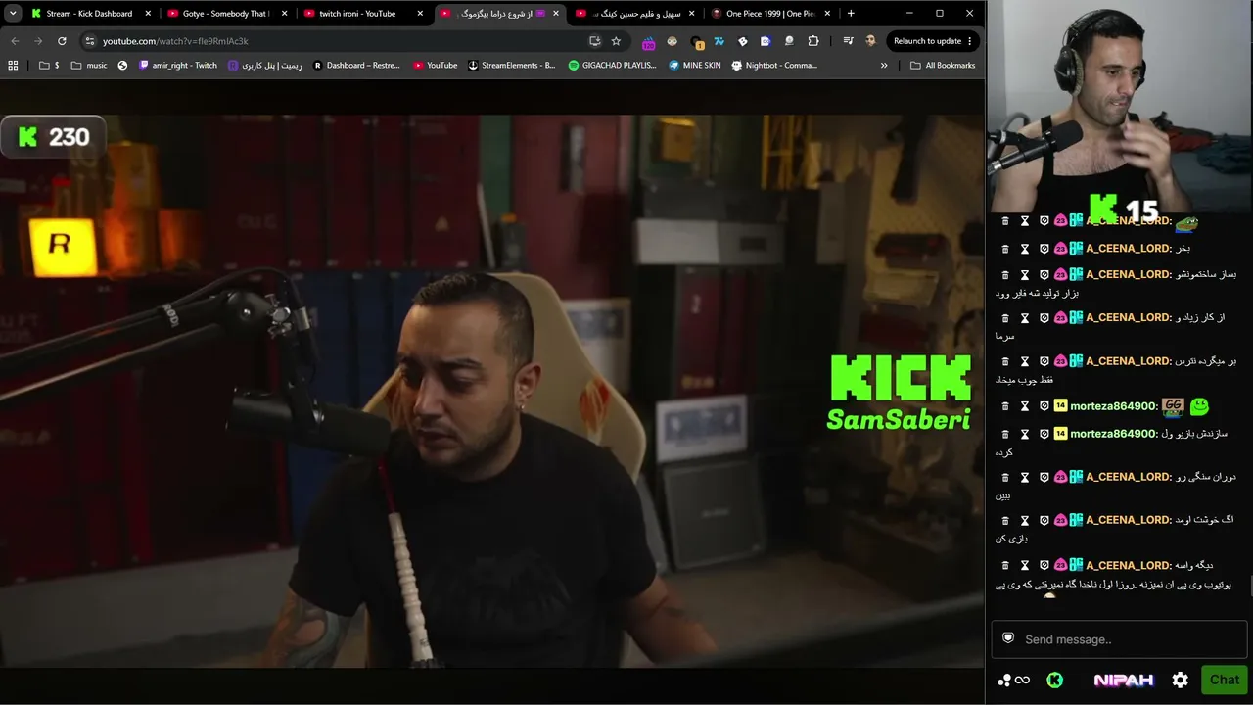This screenshot has height=705, width=1253.
Task: View site information for youtube.com
Action: click(90, 41)
